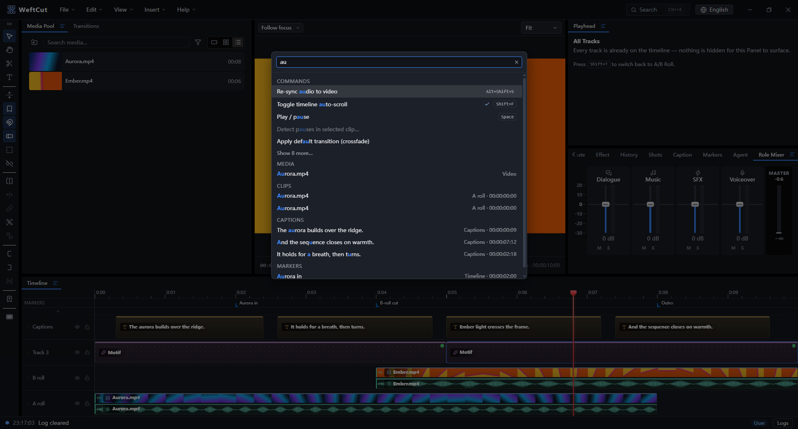The image size is (798, 429).
Task: Click the add bookmark icon in sidebar
Action: click(9, 299)
